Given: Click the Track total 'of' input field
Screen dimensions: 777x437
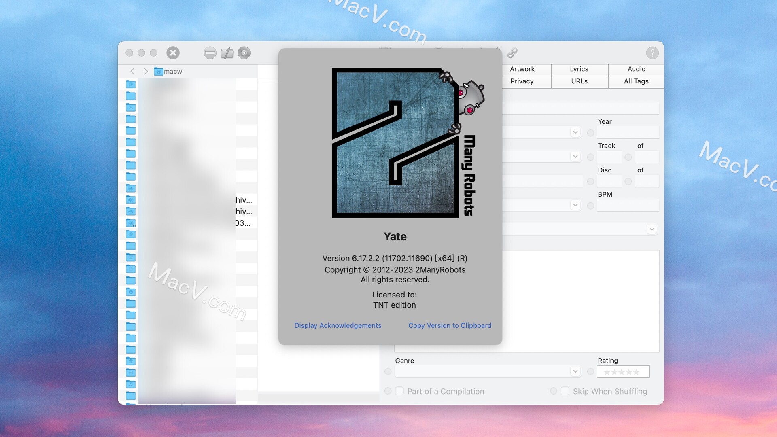Looking at the screenshot, I should click(x=647, y=157).
